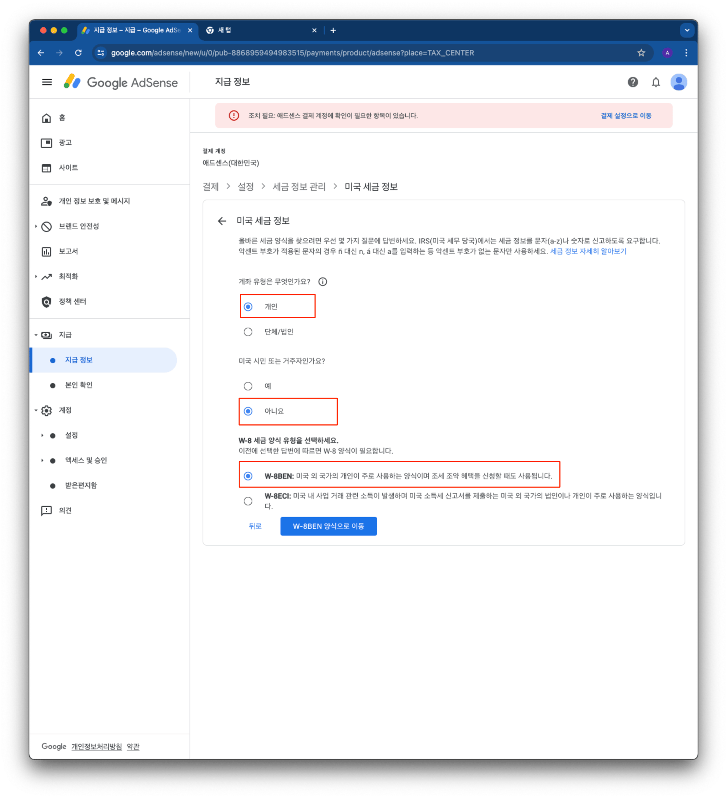The height and width of the screenshot is (798, 727).
Task: Expand the 액세스 및 승인 submenu arrow
Action: (x=42, y=461)
